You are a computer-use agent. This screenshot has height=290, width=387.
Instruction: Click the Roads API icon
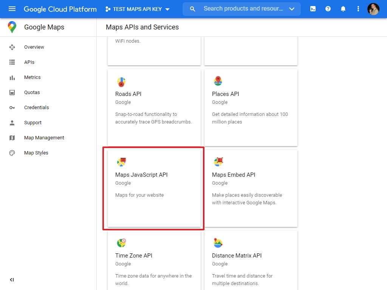click(121, 82)
